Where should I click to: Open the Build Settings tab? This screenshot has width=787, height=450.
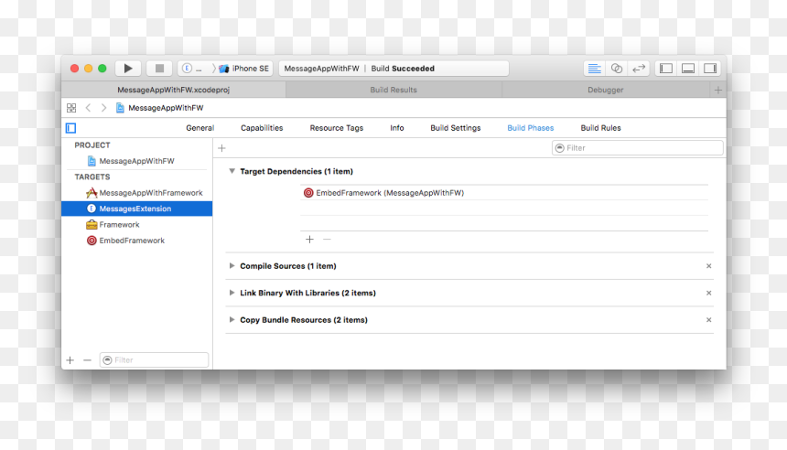point(455,128)
